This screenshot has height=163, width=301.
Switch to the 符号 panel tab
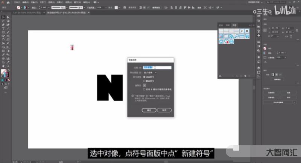click(235, 25)
